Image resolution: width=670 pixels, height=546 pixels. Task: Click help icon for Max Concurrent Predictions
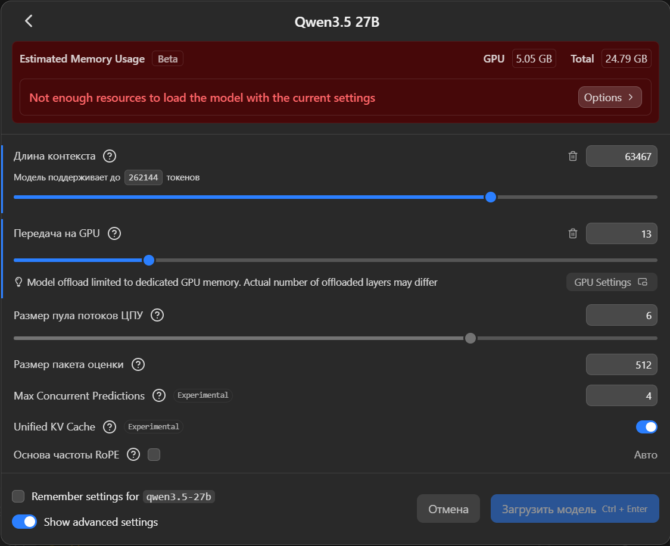pyautogui.click(x=159, y=395)
